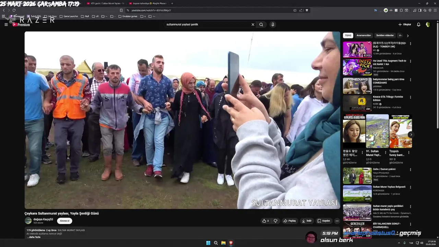Go back in browser history
439x247 pixels.
tap(4, 10)
